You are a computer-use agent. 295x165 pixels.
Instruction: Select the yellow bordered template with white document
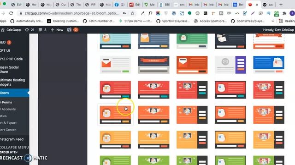pos(230,140)
